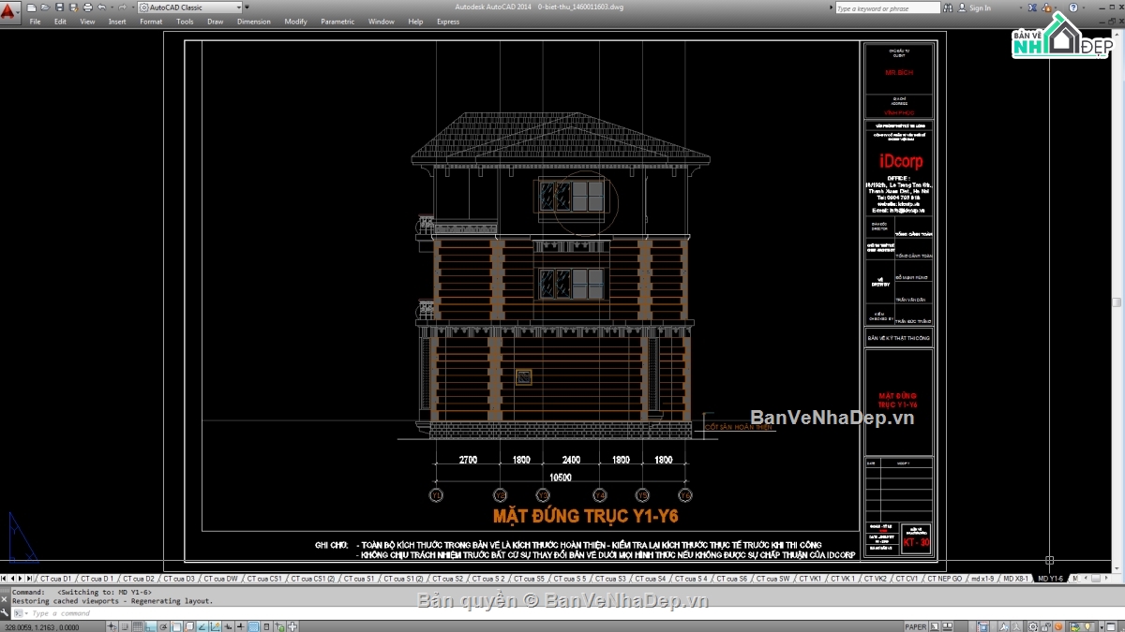Image resolution: width=1125 pixels, height=632 pixels.
Task: Toggle Show/Hide Lineweight in status bar
Action: point(241,625)
